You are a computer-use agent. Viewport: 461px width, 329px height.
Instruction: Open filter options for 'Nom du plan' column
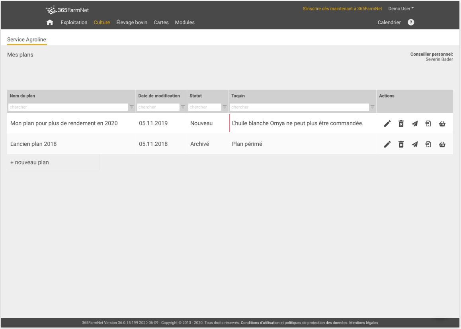point(131,107)
